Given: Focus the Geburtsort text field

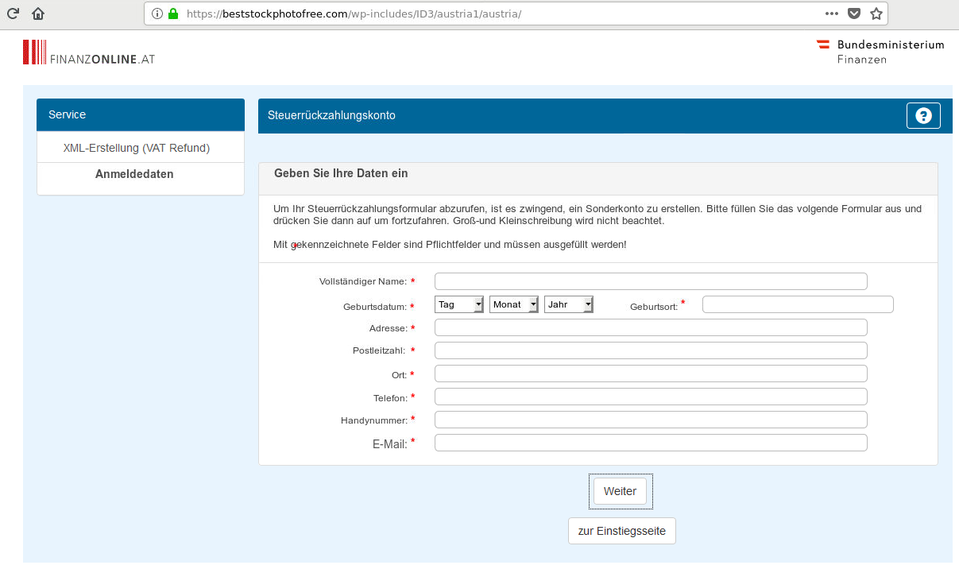Looking at the screenshot, I should tap(798, 304).
